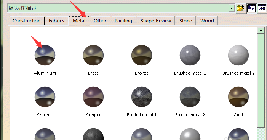Viewport: 267px width, 140px height.
Task: Switch to list display mode
Action: click(x=262, y=8)
